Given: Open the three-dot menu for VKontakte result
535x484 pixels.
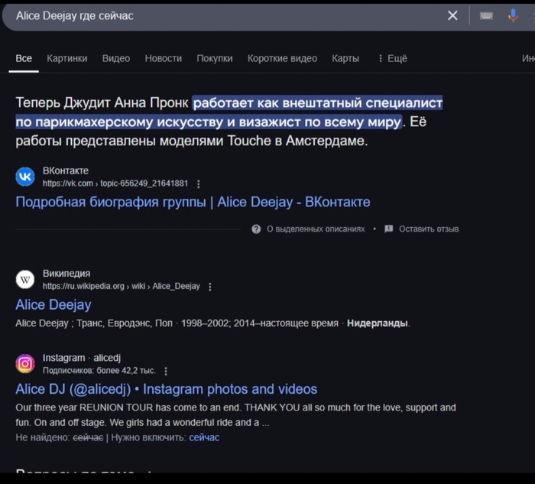Looking at the screenshot, I should pos(199,184).
